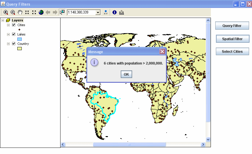This screenshot has width=252, height=154.
Task: Click the horizontal scrollbar right arrow
Action: pyautogui.click(x=203, y=145)
